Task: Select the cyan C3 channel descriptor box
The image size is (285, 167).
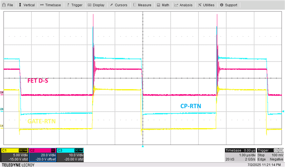Action: tap(70, 155)
